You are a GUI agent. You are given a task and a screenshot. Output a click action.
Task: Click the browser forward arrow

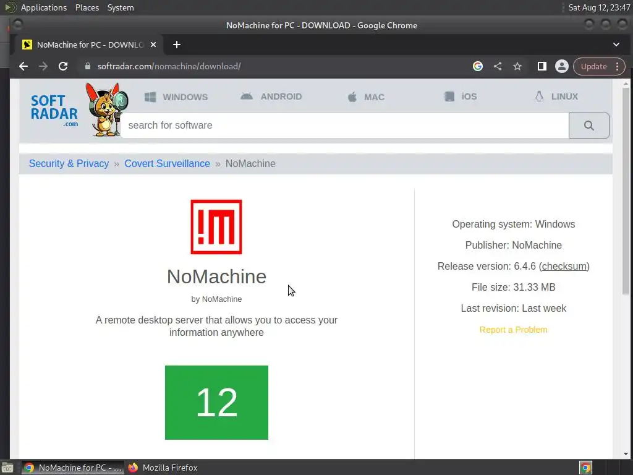pos(43,66)
